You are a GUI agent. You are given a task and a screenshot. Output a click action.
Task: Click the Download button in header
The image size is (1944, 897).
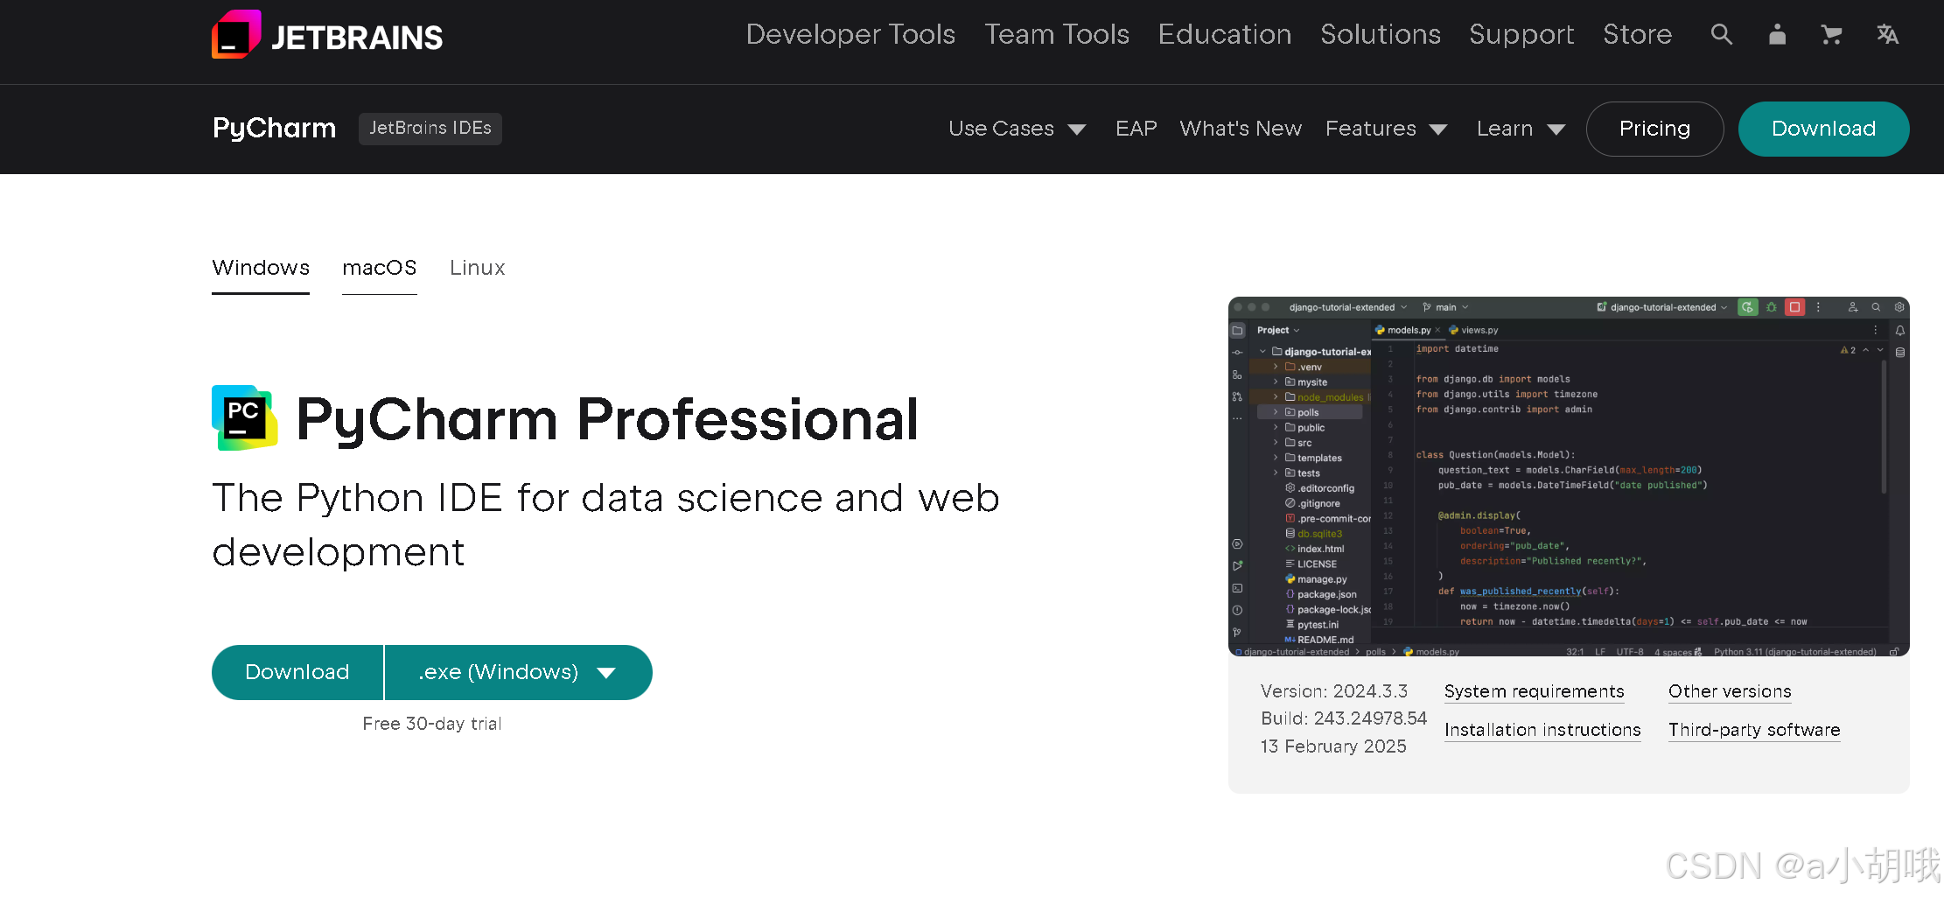1823,129
